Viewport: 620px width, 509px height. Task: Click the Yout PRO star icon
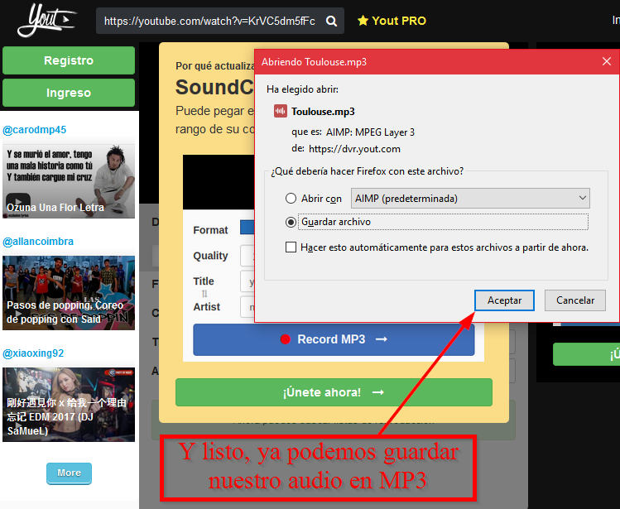pos(363,21)
